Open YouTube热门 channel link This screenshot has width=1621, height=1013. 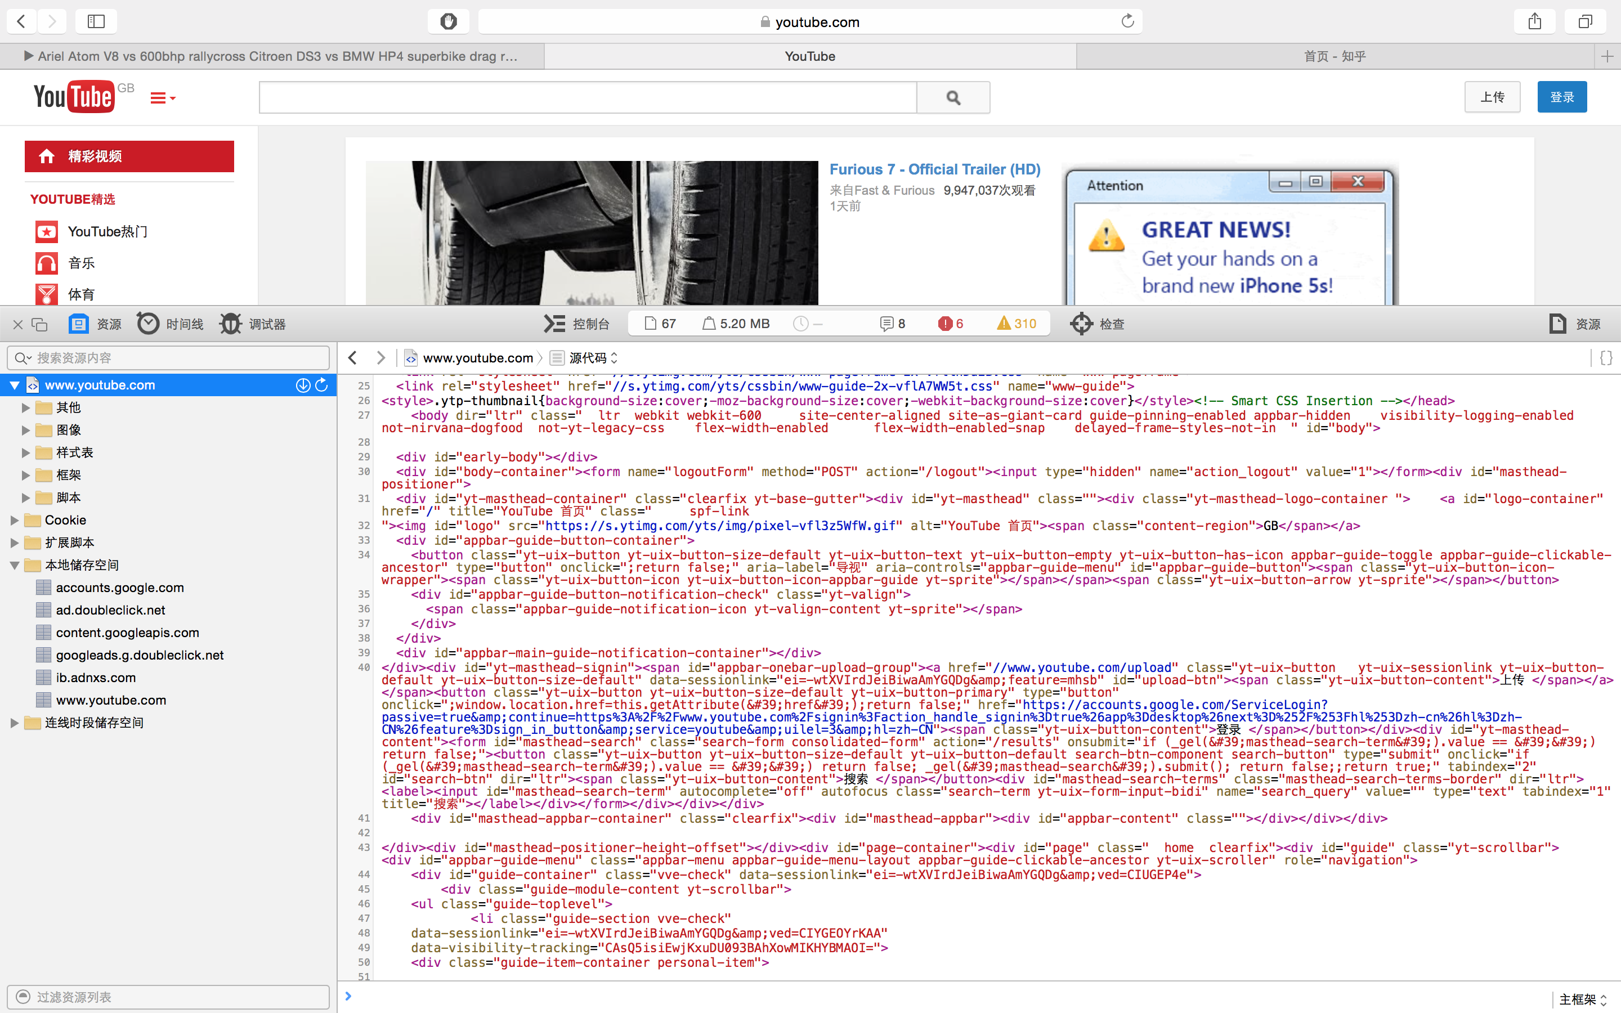click(x=92, y=232)
